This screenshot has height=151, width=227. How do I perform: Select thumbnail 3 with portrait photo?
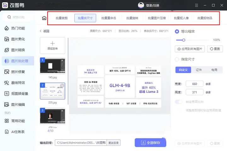(x=53, y=116)
